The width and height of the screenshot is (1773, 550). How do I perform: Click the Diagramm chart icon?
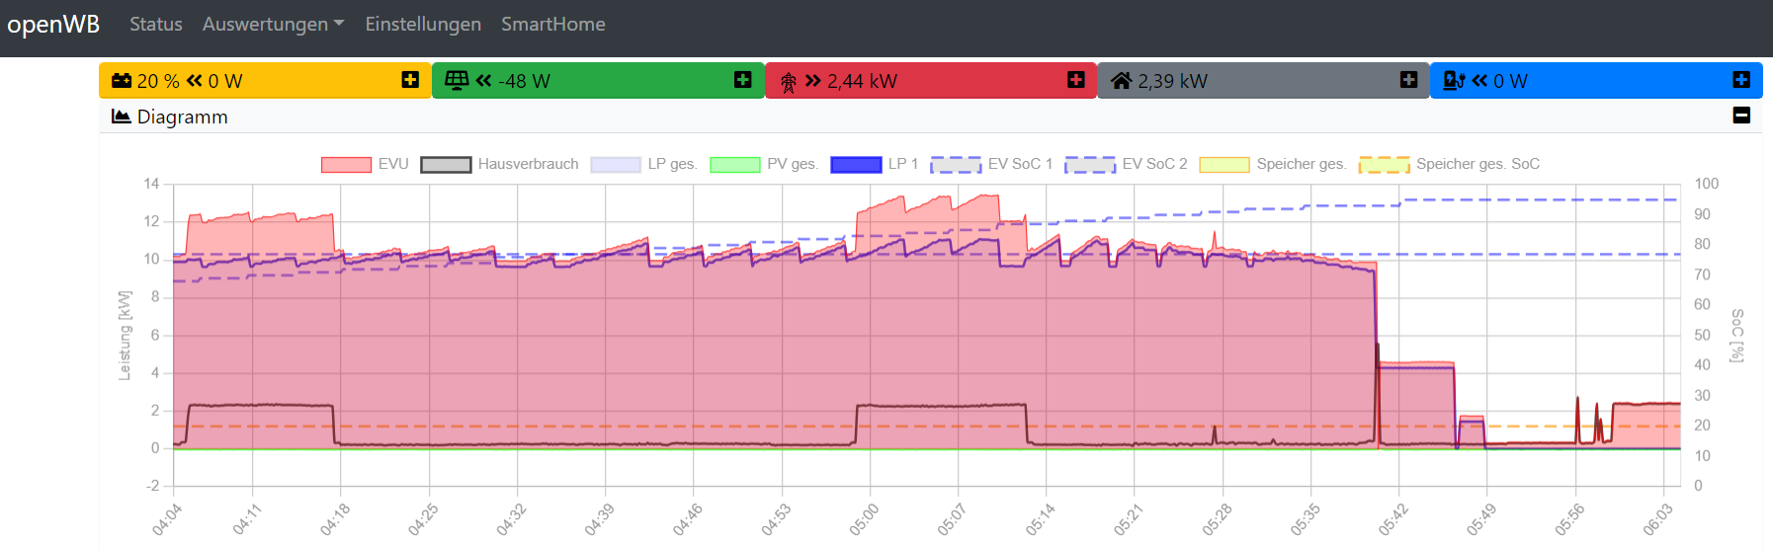coord(122,117)
